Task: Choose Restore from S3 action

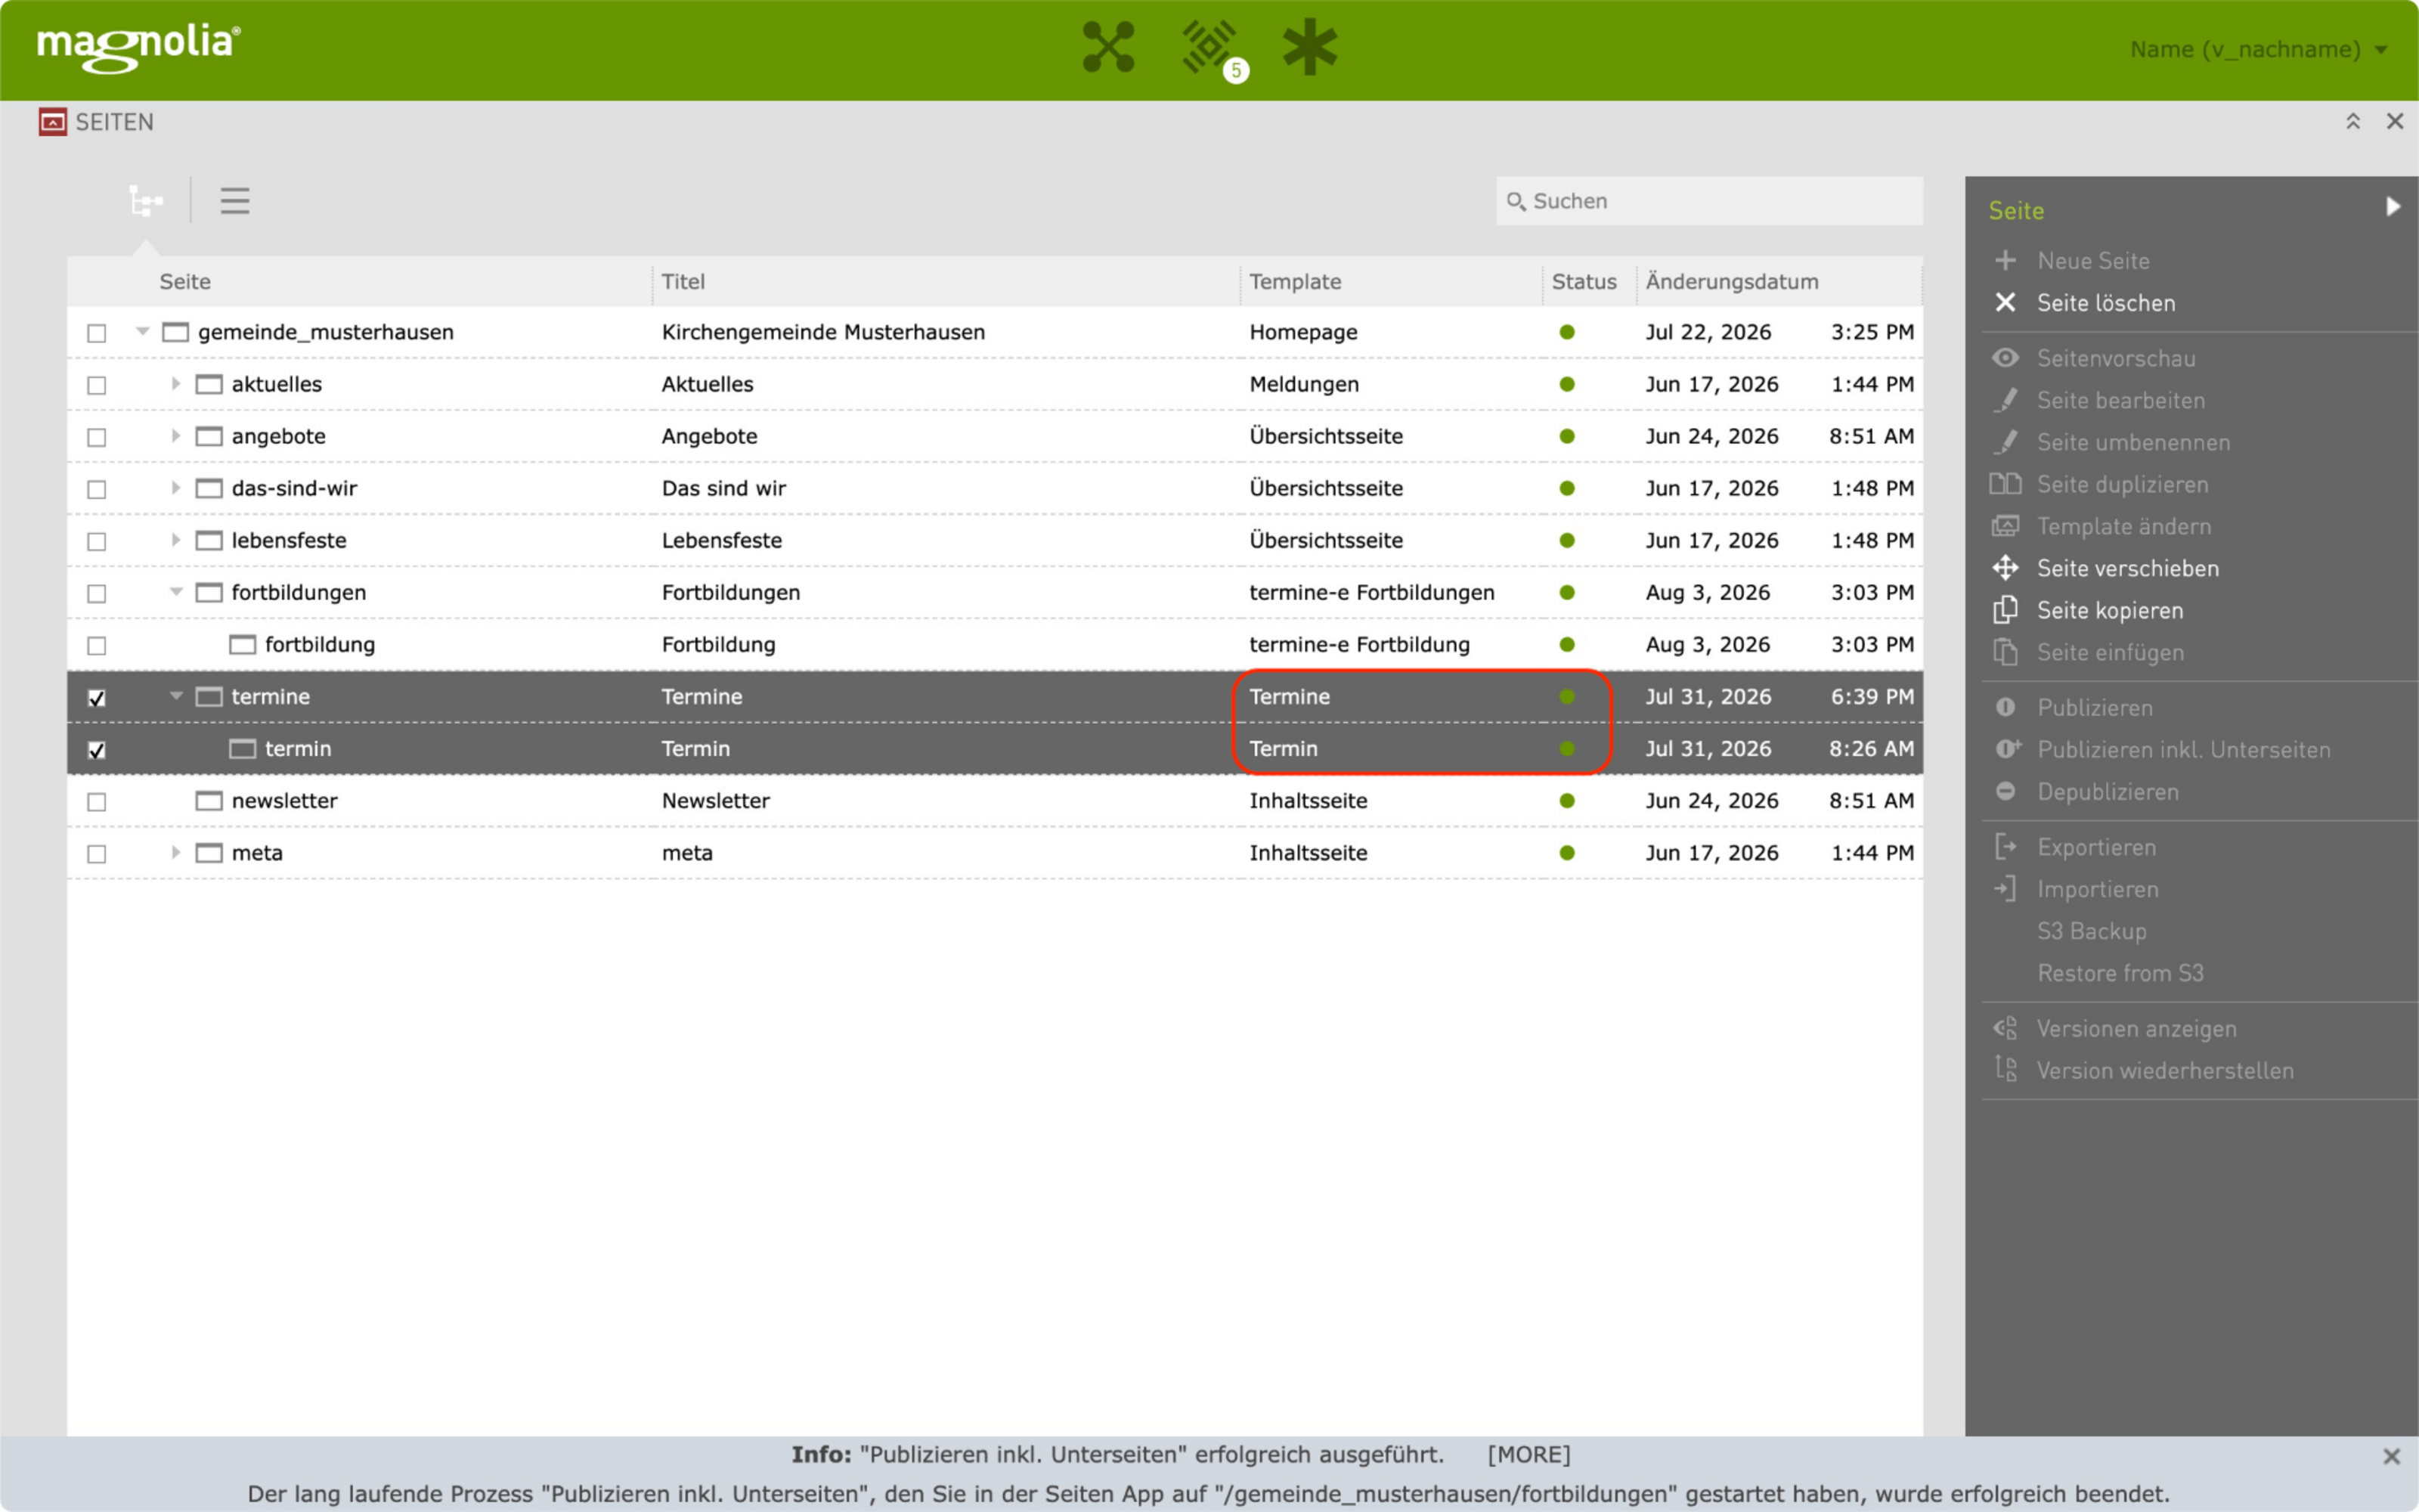Action: (2120, 973)
